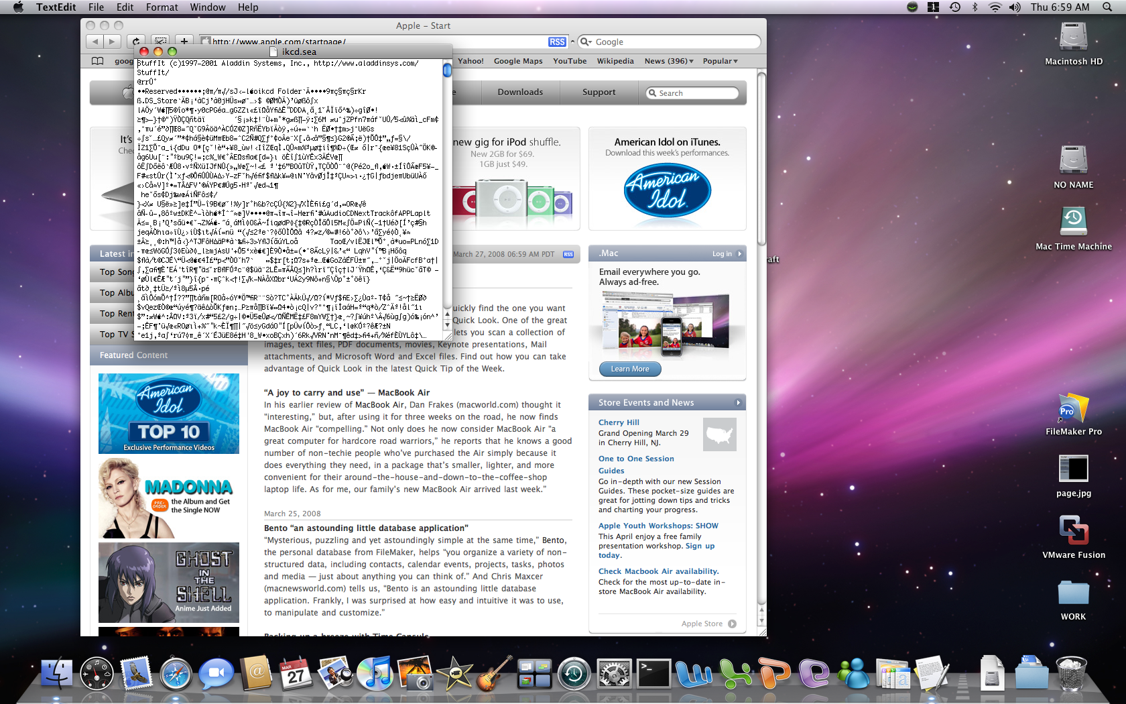The height and width of the screenshot is (704, 1126).
Task: Launch iTunes from the Dock
Action: coord(375,673)
